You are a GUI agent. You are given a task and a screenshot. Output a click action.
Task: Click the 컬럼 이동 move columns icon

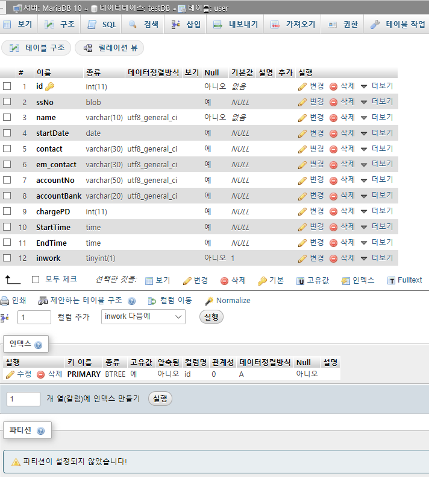[152, 301]
